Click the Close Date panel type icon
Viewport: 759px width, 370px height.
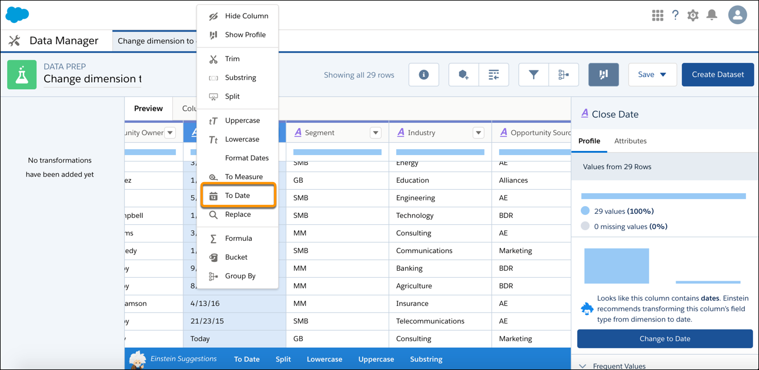click(584, 114)
